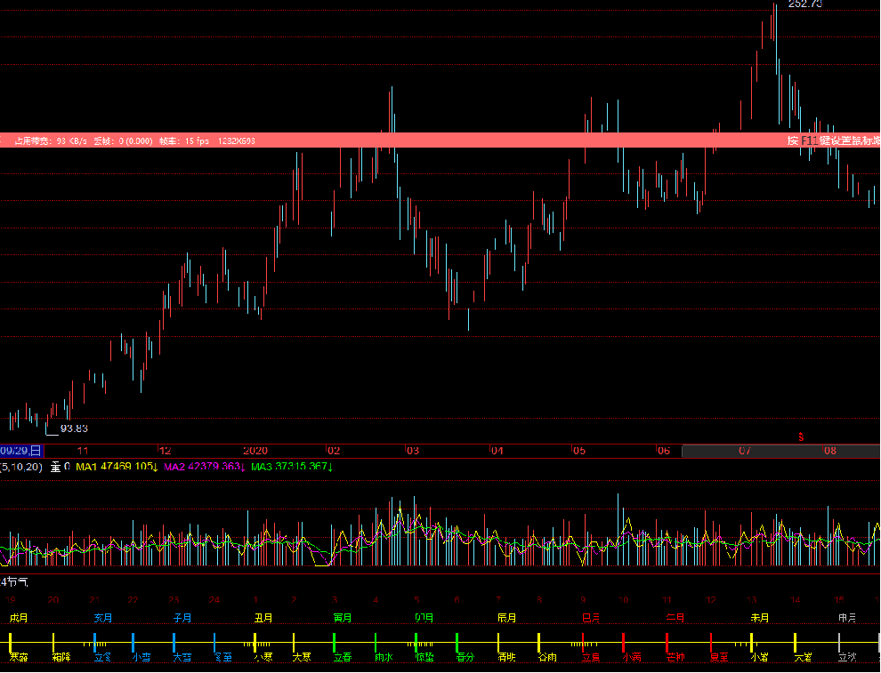
Task: Click the bandwidth status text on red banner
Action: 51,140
